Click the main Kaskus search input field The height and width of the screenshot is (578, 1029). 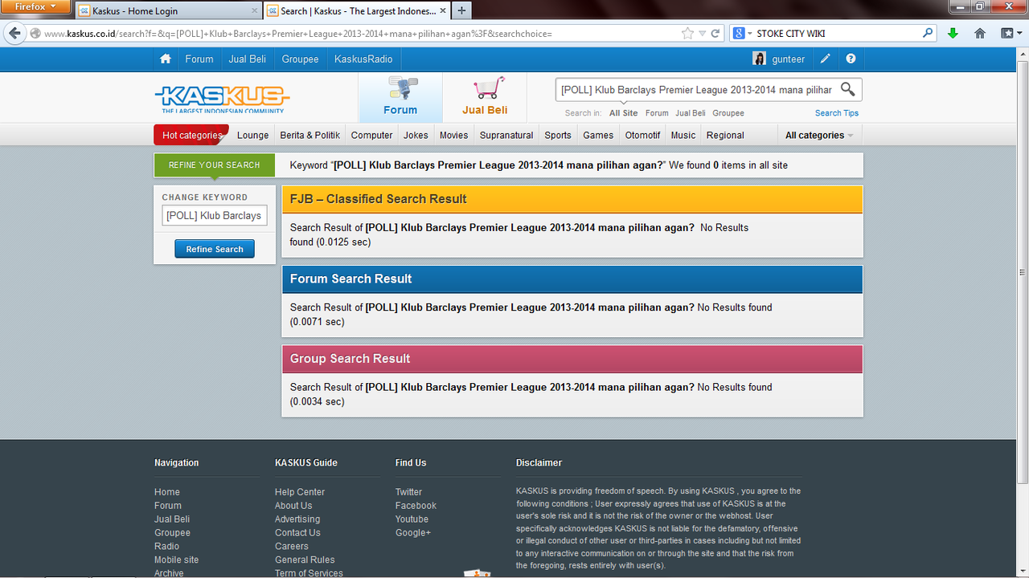click(x=696, y=90)
